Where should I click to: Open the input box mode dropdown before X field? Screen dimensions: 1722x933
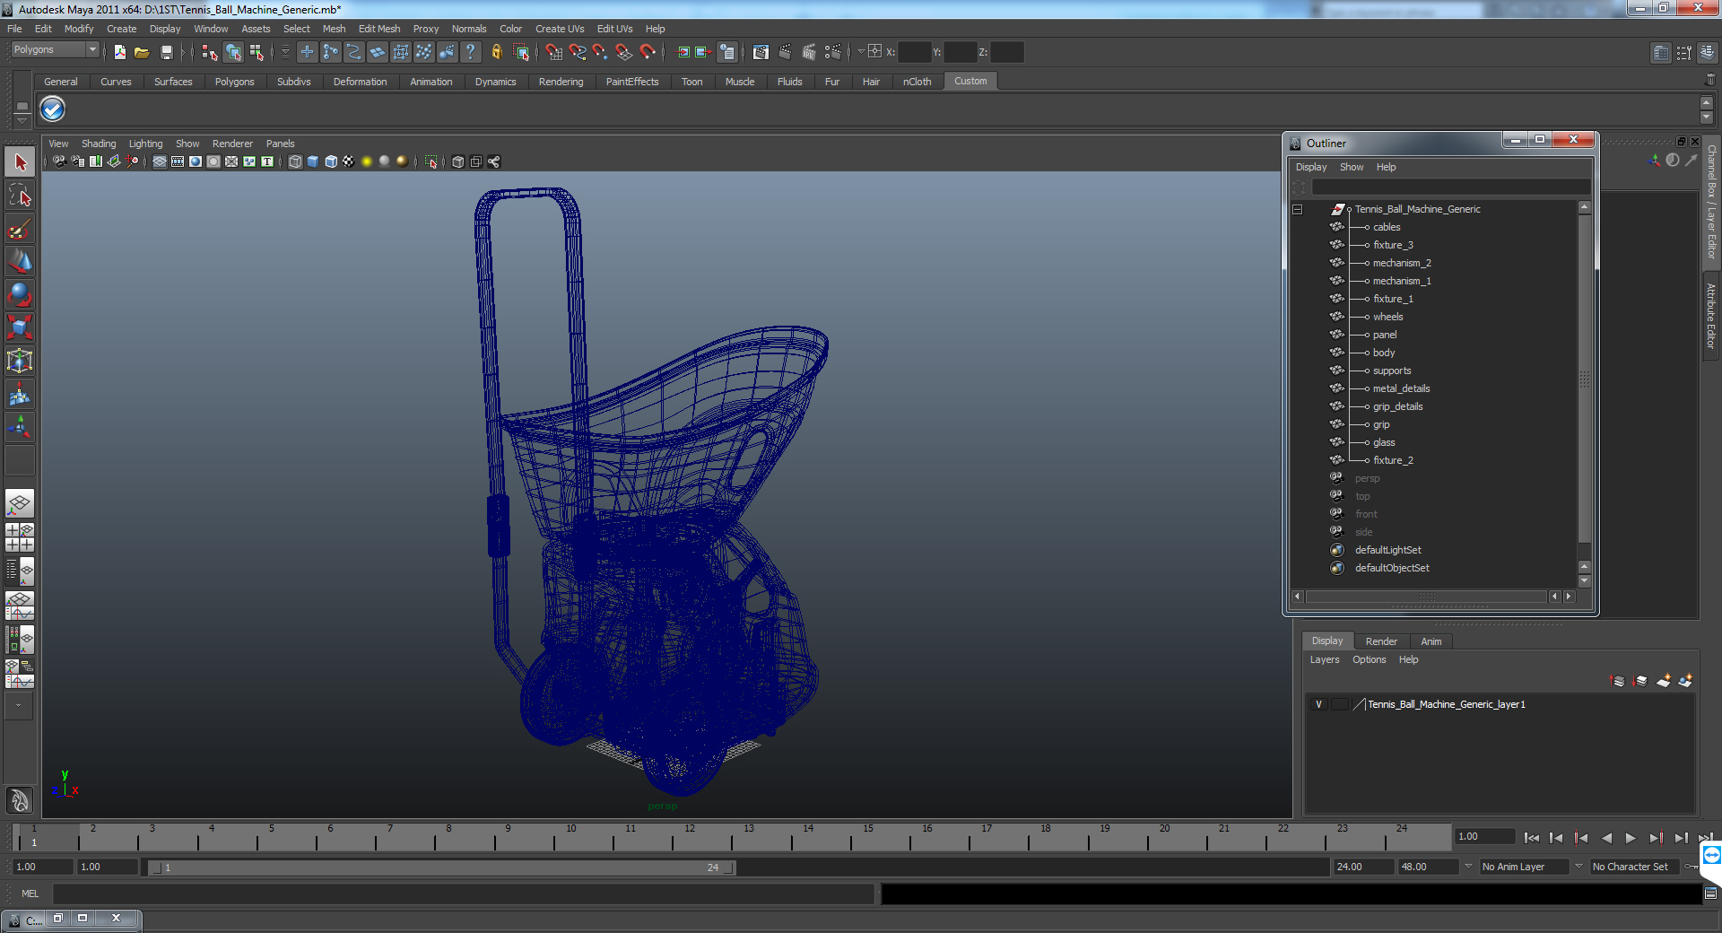tap(861, 52)
